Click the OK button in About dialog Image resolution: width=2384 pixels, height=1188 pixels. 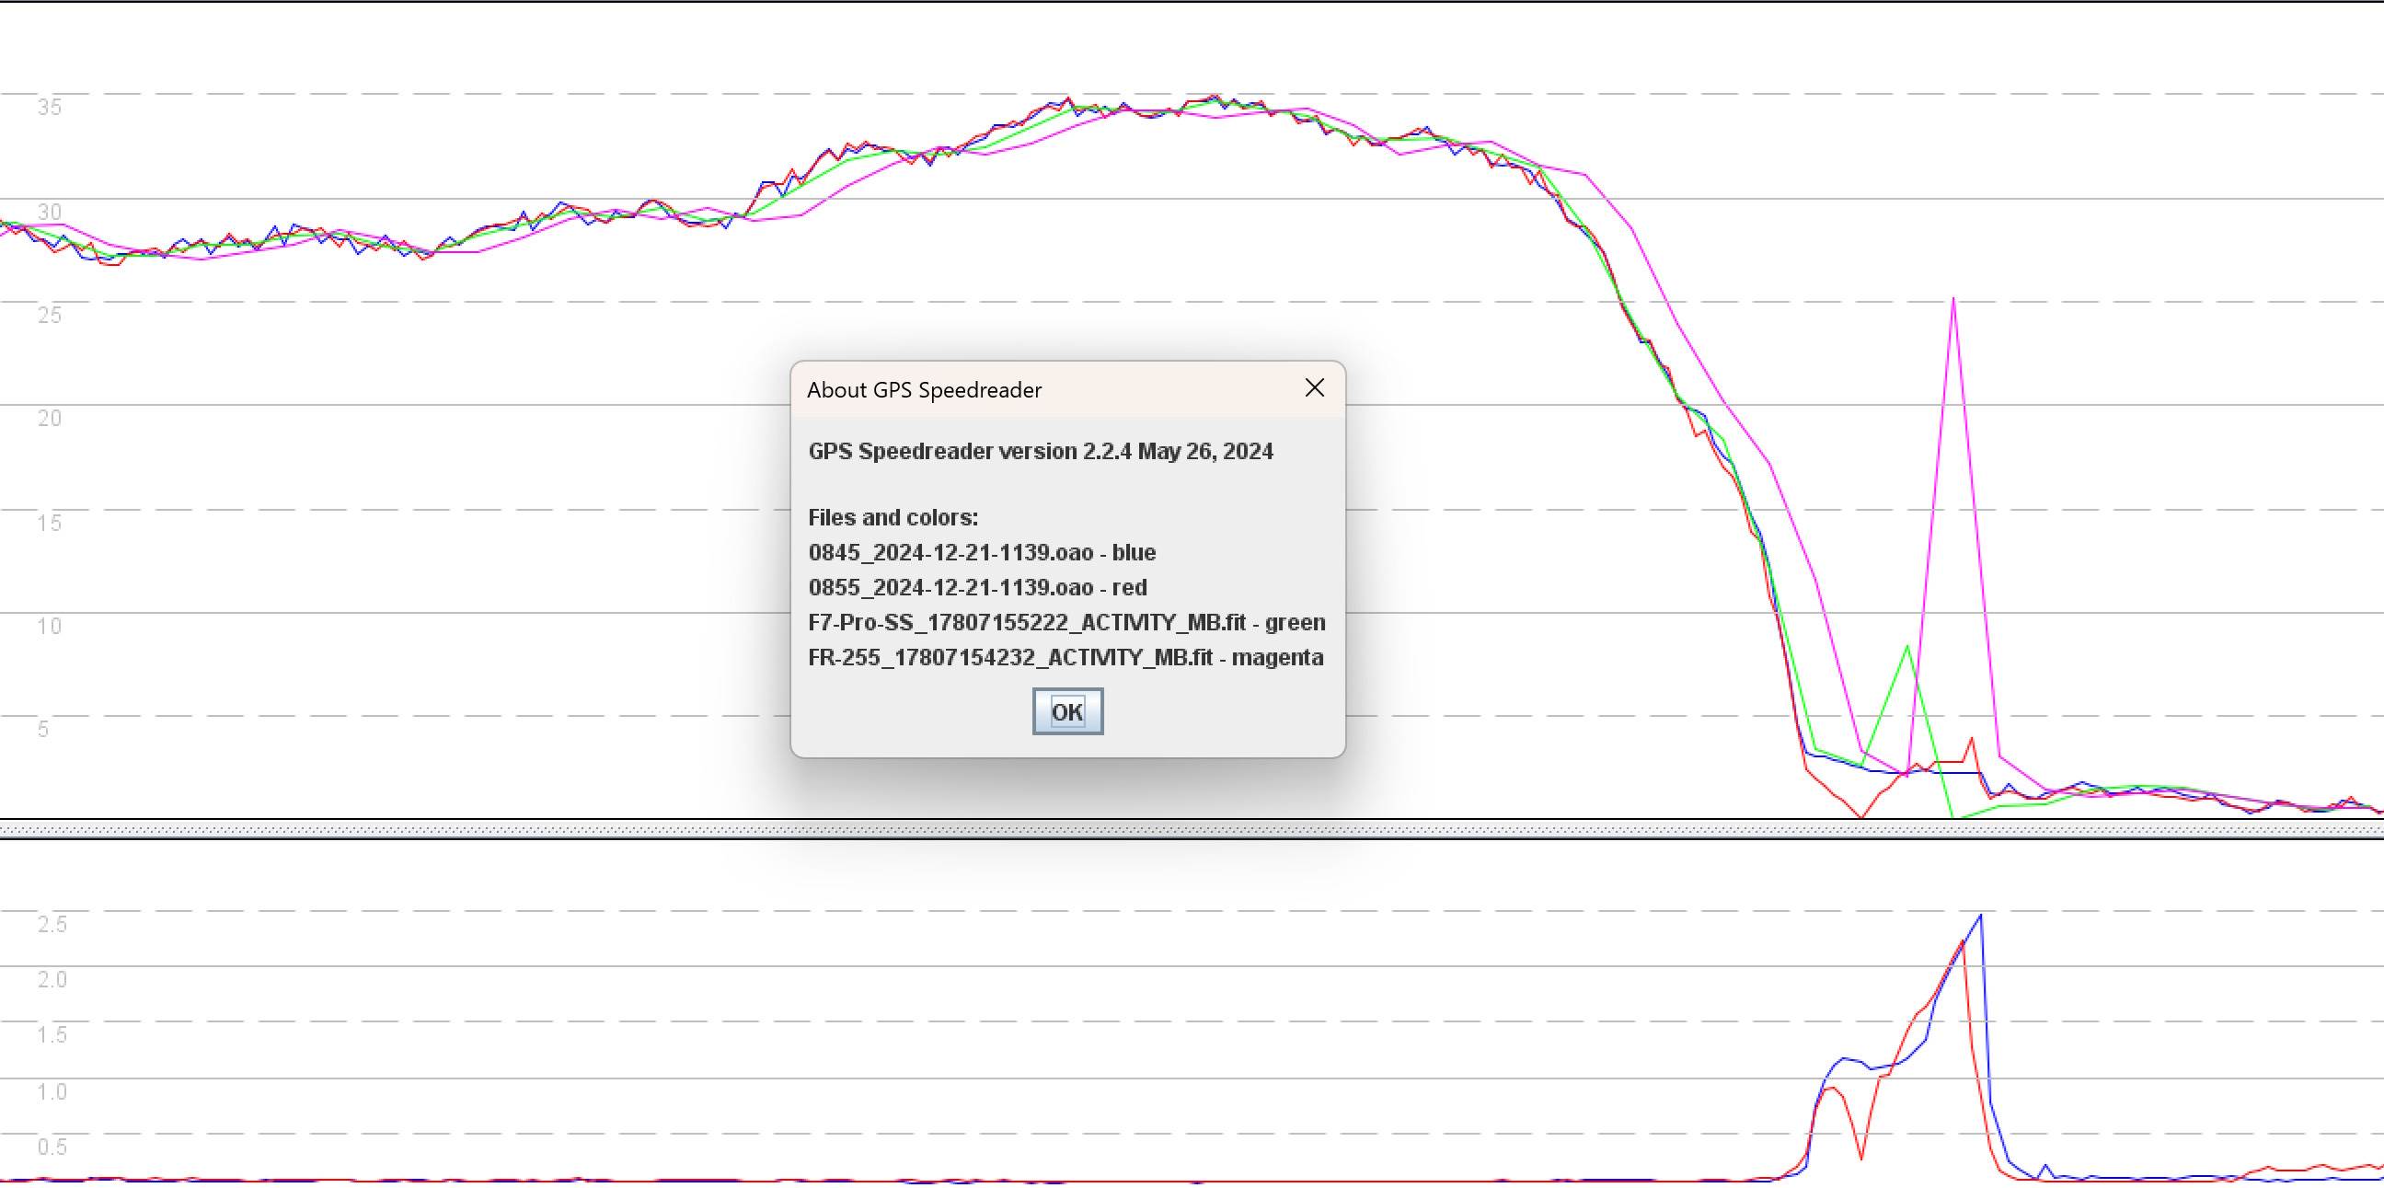point(1067,711)
